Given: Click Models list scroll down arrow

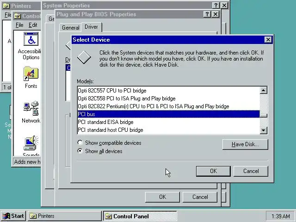Looking at the screenshot, I should click(263, 130).
